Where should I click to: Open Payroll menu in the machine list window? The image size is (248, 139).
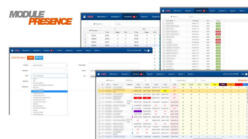point(212,11)
